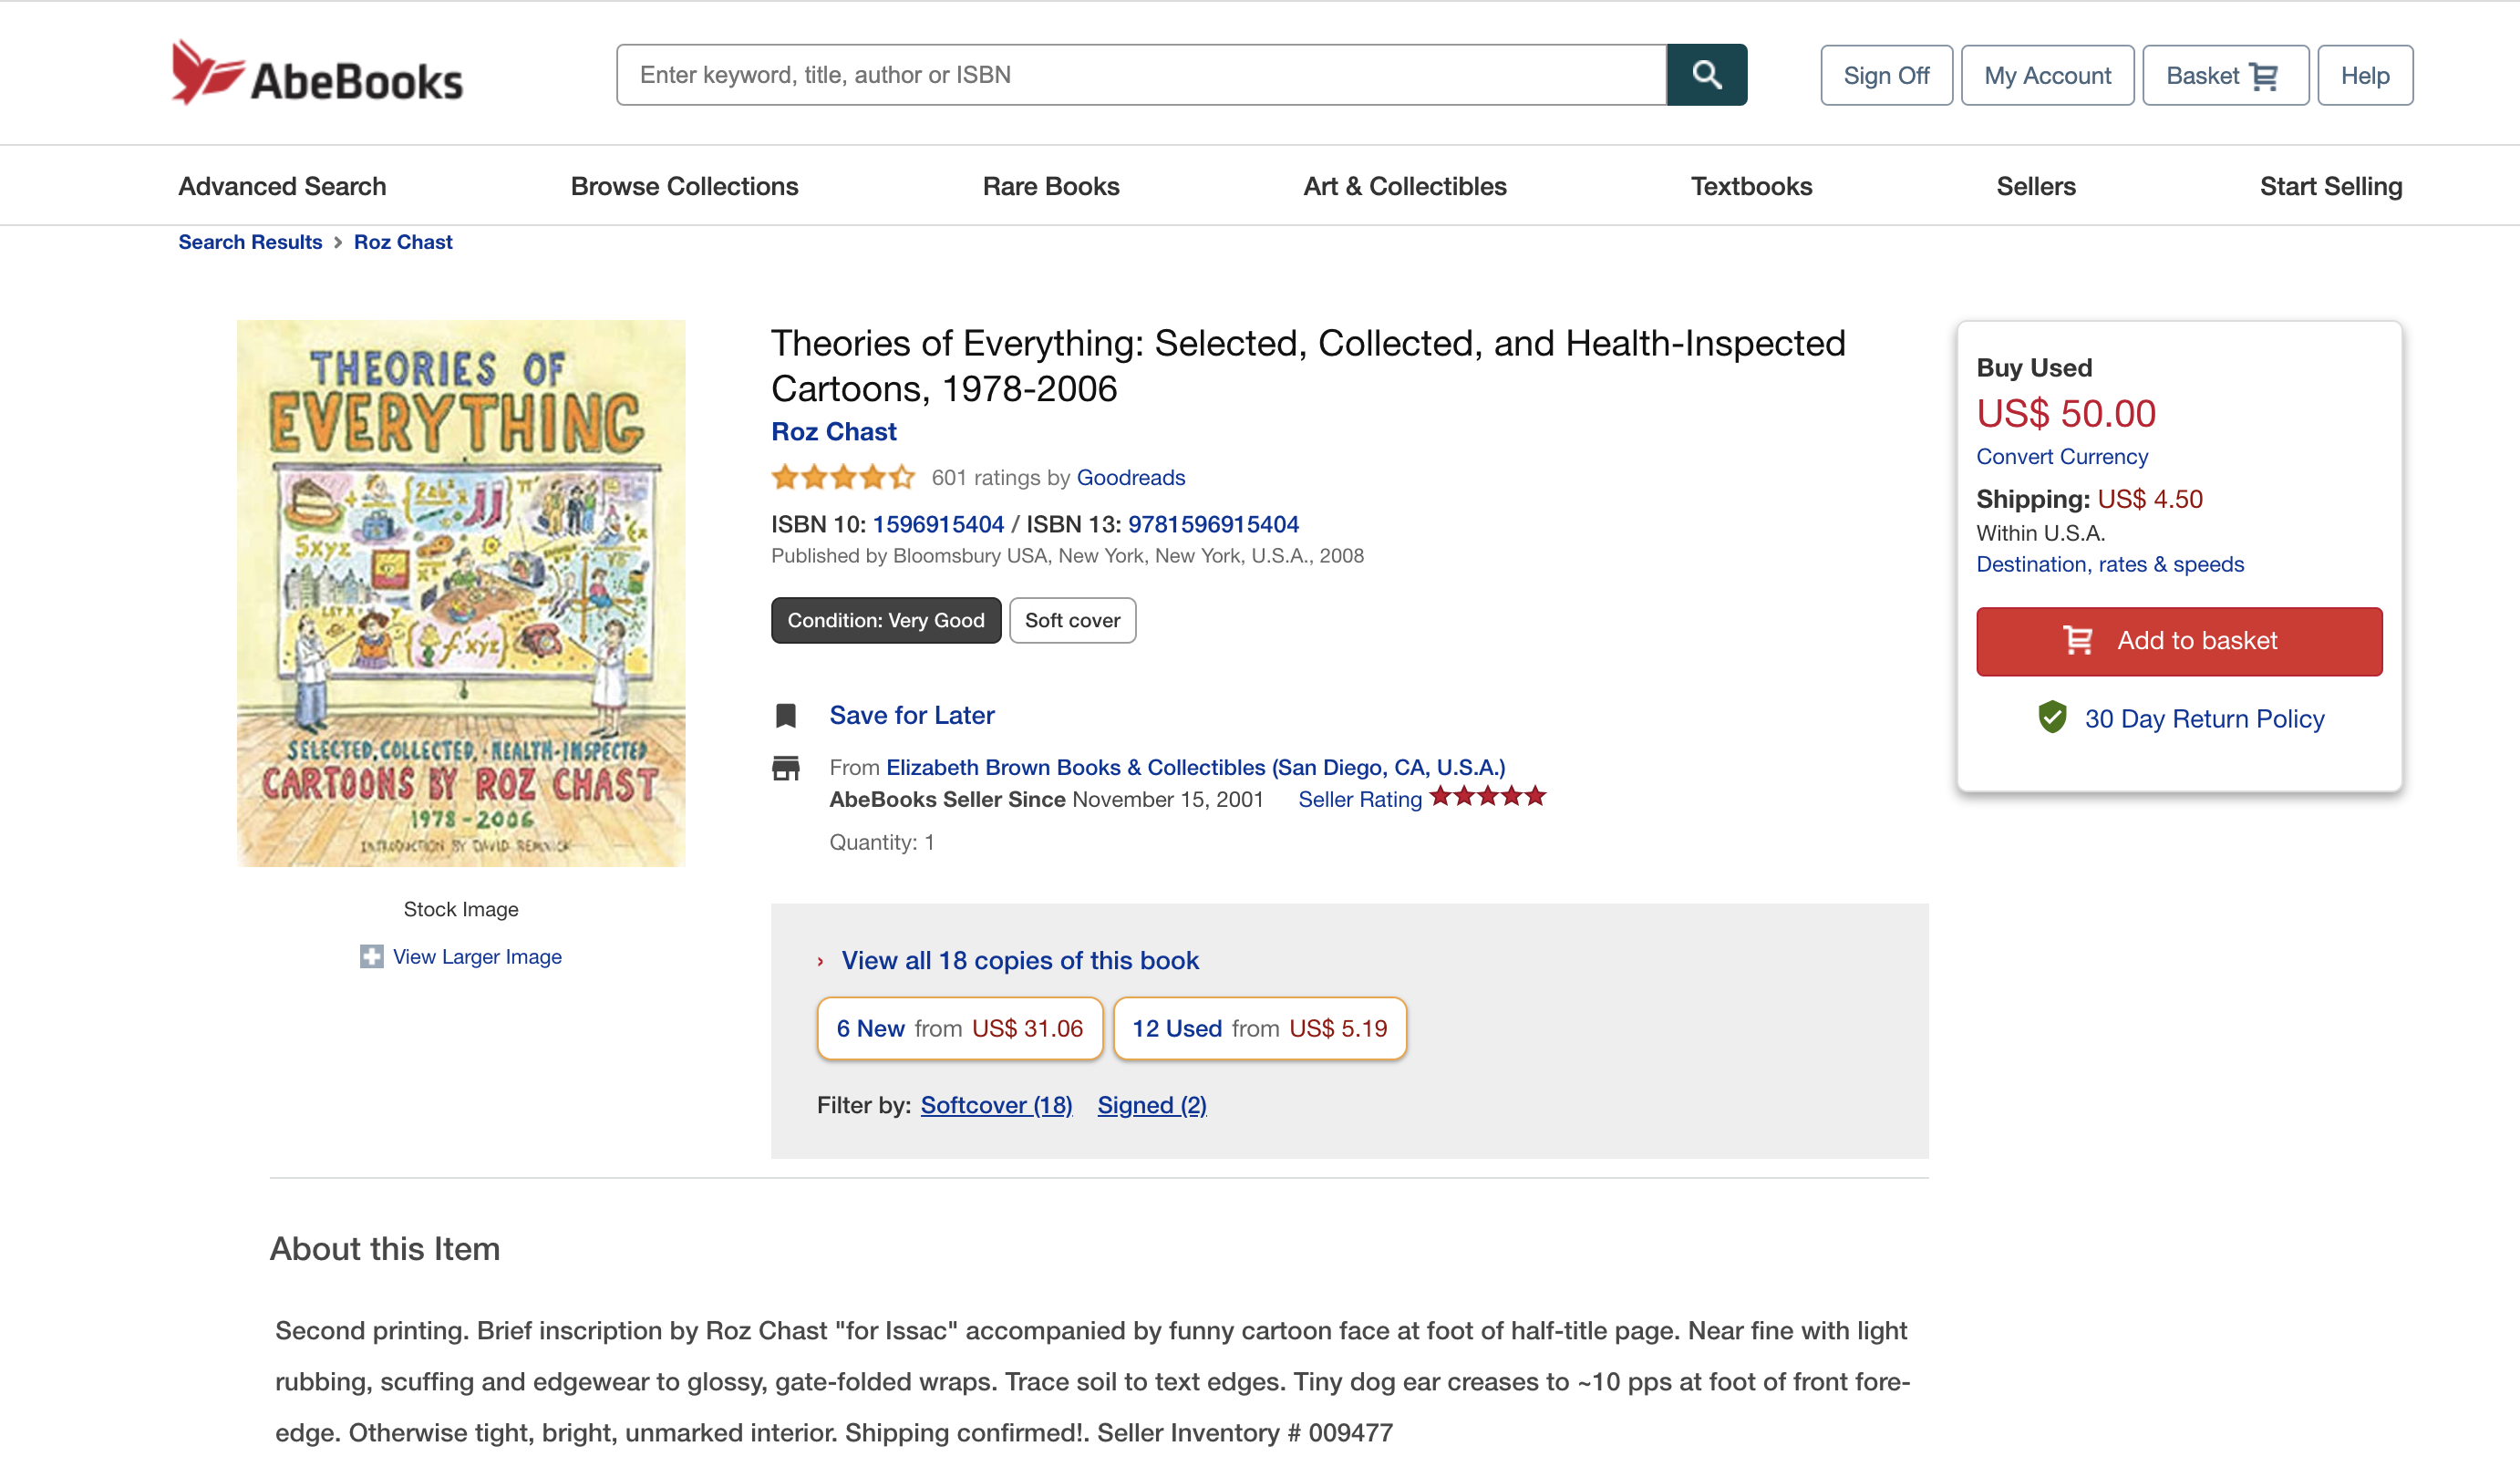Open the Rare Books menu item
The height and width of the screenshot is (1477, 2520).
coord(1050,186)
